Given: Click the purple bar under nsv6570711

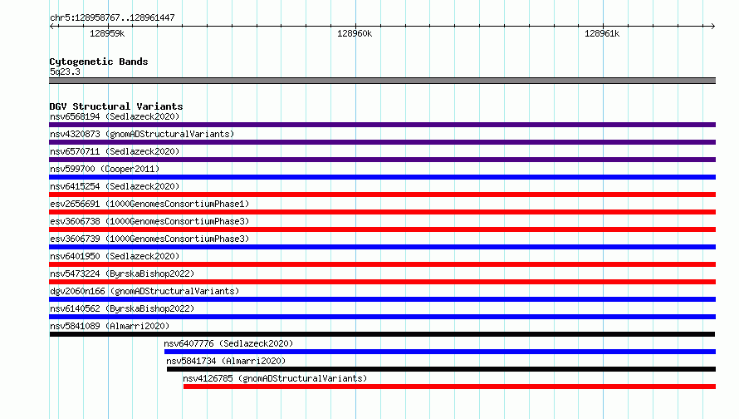Looking at the screenshot, I should click(382, 160).
